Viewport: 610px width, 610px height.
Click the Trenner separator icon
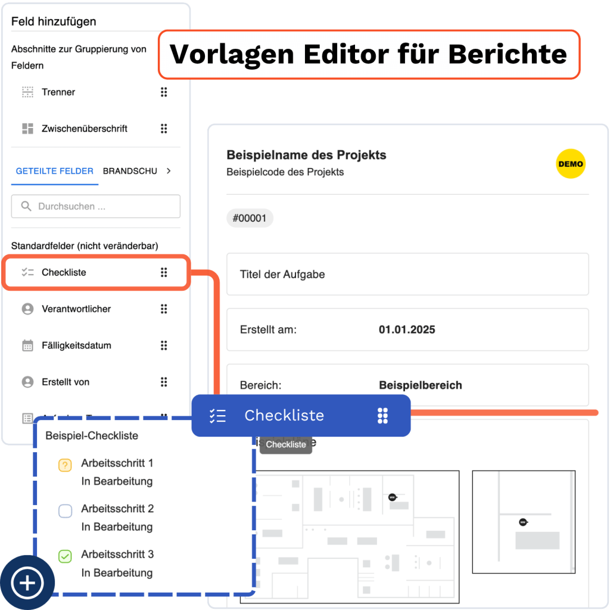coord(27,92)
